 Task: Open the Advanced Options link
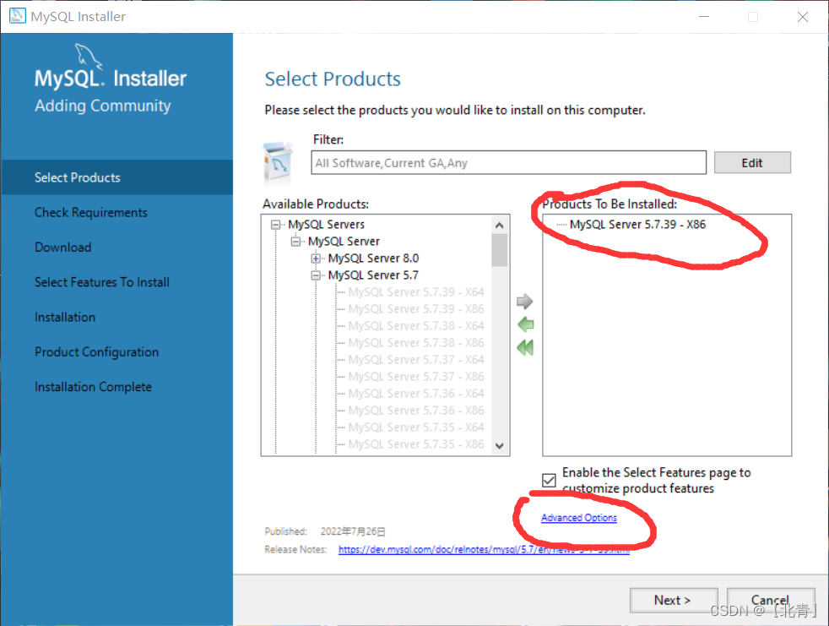(x=579, y=518)
